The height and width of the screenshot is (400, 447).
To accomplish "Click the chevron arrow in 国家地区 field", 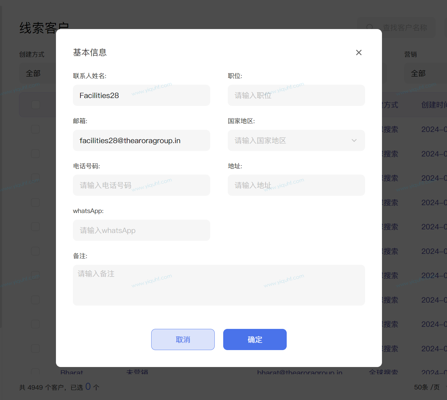I will click(354, 140).
